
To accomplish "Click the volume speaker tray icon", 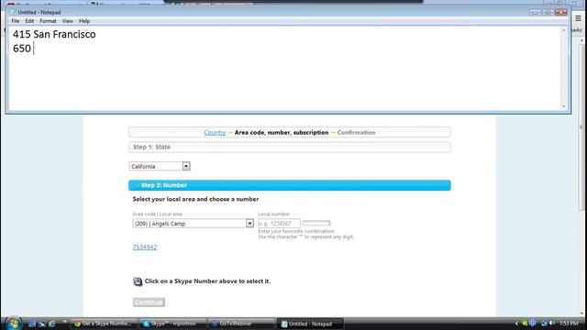I will [552, 324].
